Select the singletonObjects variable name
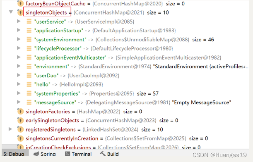The image size is (253, 162). coord(46,12)
